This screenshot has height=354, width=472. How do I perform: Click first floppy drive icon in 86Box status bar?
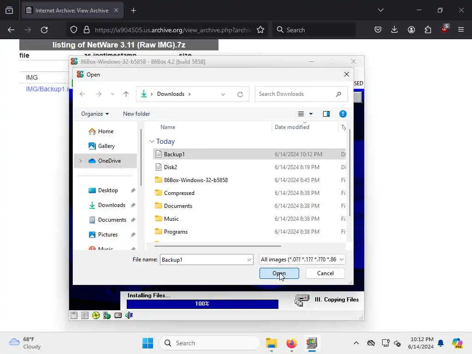pyautogui.click(x=74, y=315)
